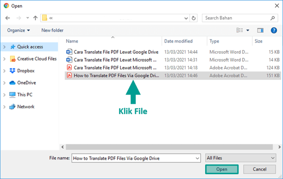Click the OneDrive cloud icon
The height and width of the screenshot is (179, 283).
coord(12,83)
